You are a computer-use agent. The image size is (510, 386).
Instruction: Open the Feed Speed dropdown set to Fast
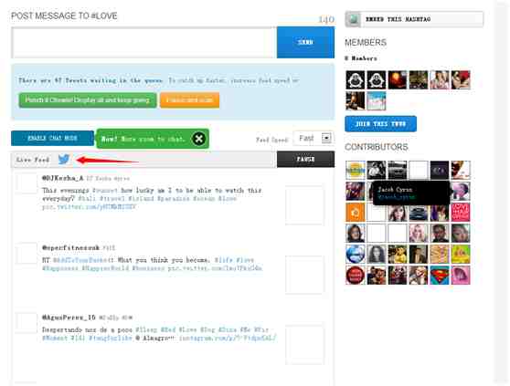(313, 139)
